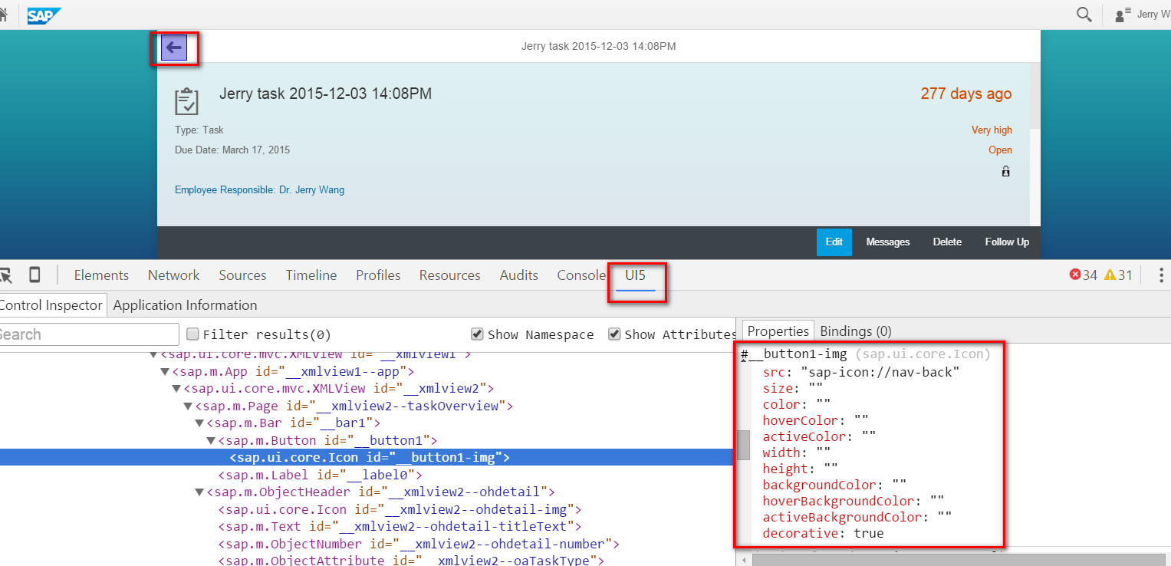Open the Timeline tab
1171x566 pixels.
[x=311, y=275]
